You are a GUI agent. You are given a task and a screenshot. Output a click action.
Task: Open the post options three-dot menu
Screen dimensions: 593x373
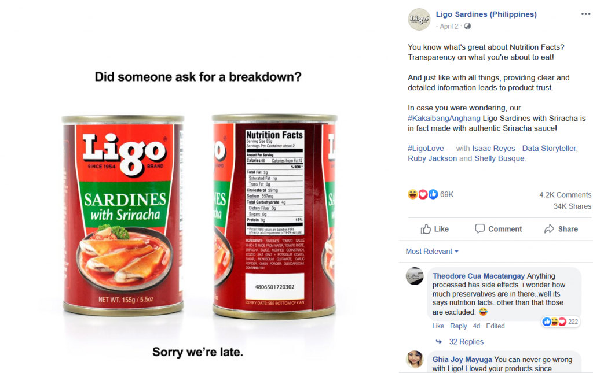[585, 14]
